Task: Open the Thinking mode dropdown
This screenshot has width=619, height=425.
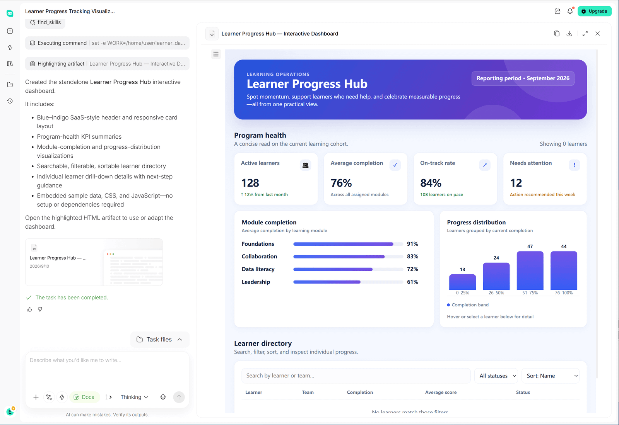Action: (134, 397)
